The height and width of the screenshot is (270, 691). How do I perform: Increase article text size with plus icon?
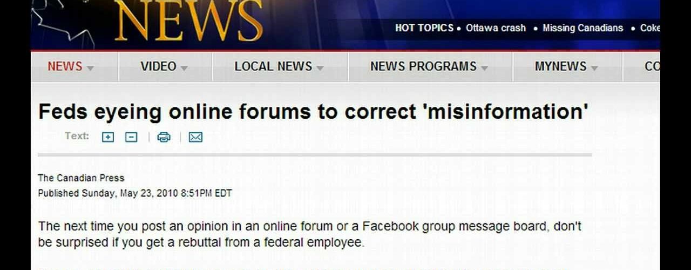108,137
